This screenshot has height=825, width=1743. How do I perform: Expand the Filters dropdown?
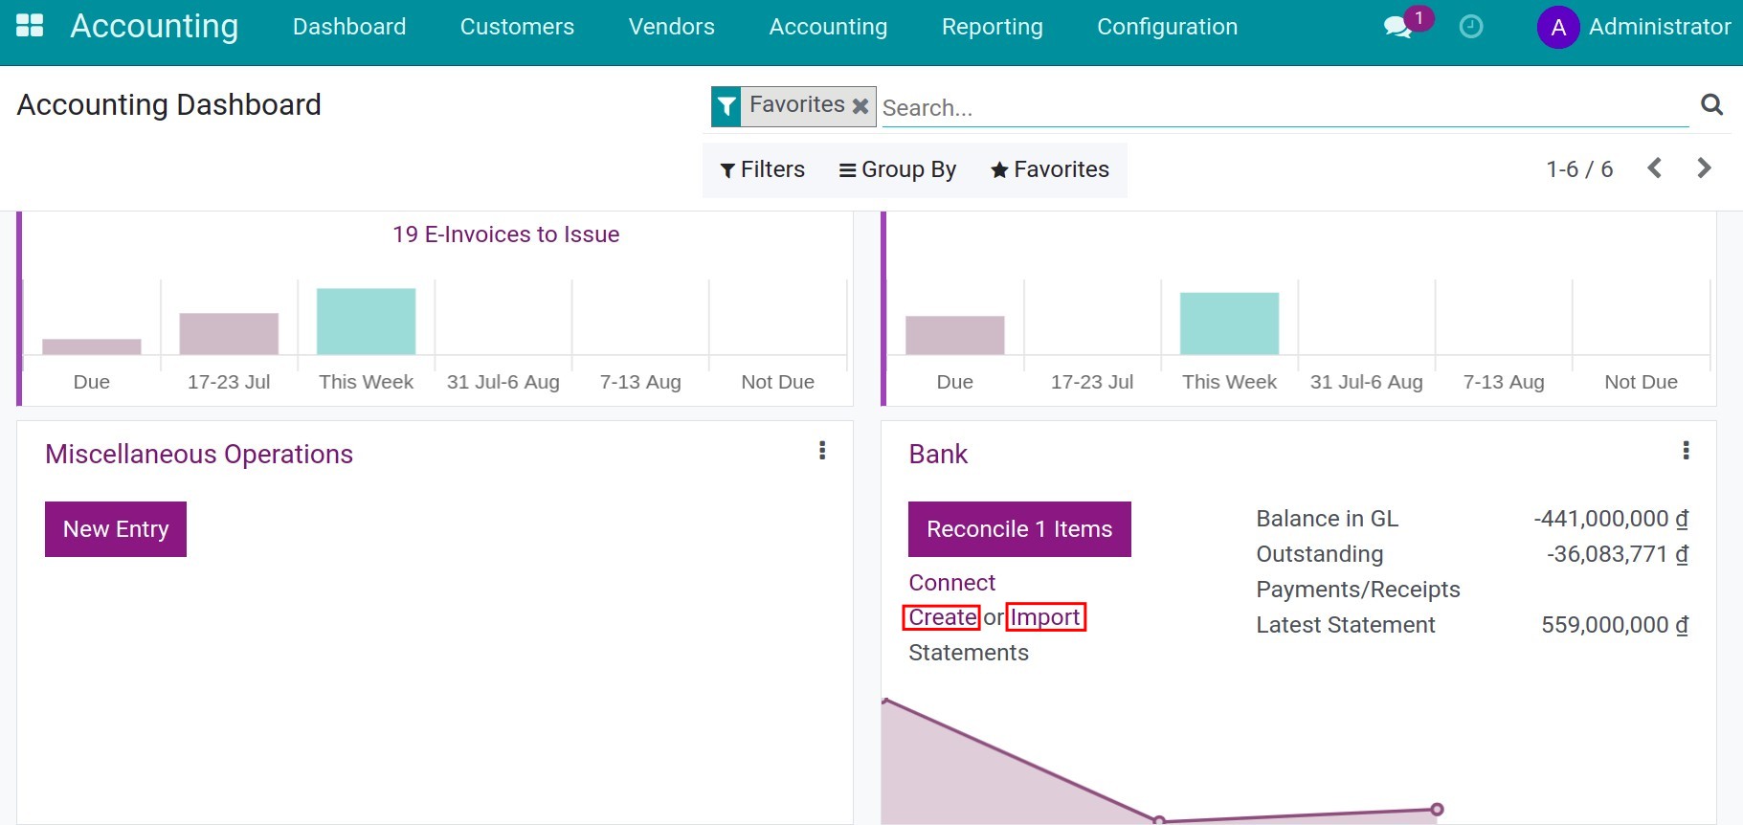763,169
